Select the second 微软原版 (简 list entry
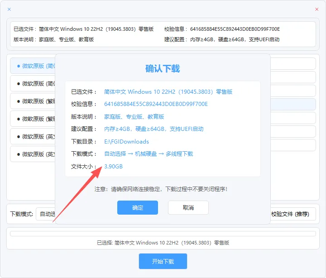This screenshot has height=278, width=326. click(33, 83)
